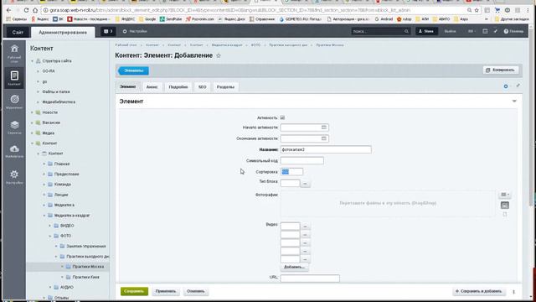Select Предисловие in the tree

click(x=67, y=174)
